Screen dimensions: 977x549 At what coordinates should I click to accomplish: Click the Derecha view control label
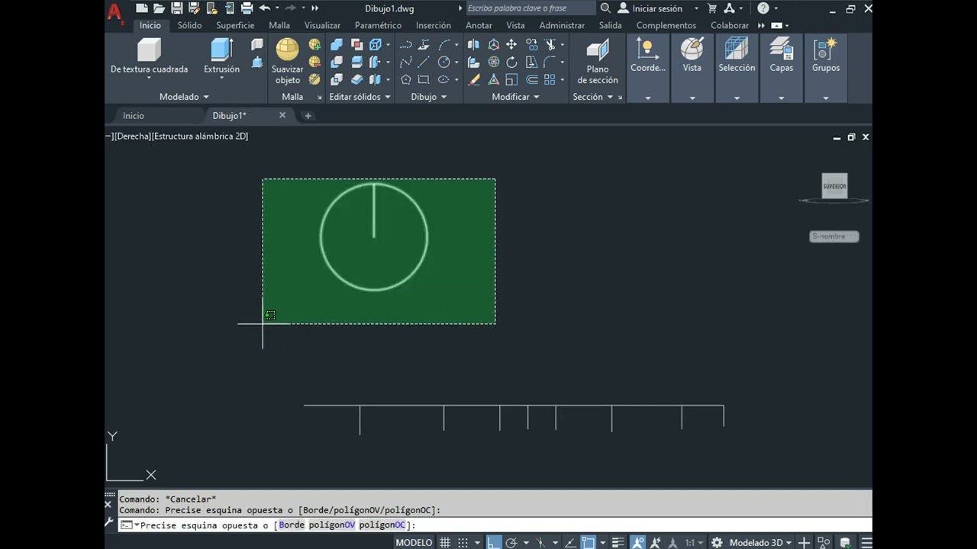point(133,136)
